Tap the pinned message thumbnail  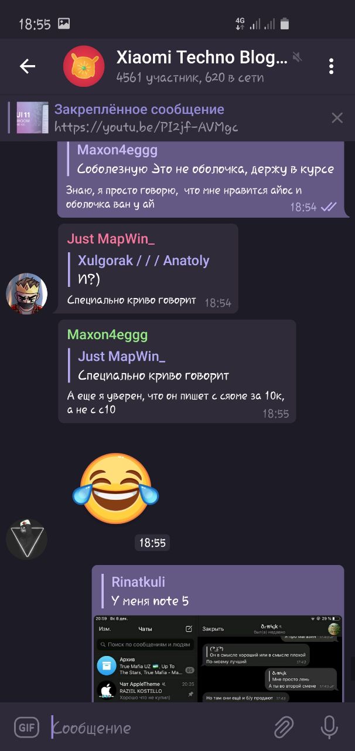click(32, 118)
